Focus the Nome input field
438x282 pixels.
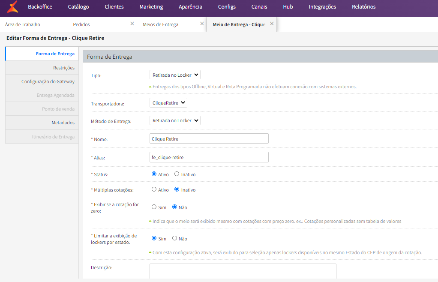[x=209, y=138]
